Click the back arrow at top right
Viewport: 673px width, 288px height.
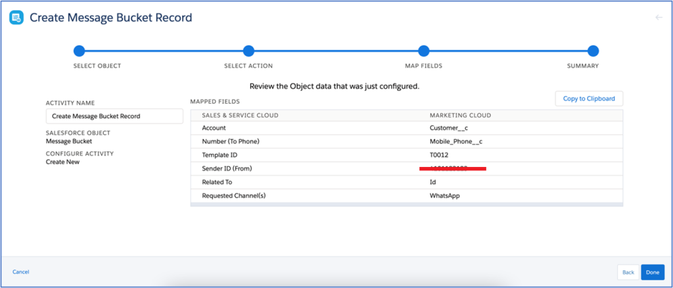[659, 18]
